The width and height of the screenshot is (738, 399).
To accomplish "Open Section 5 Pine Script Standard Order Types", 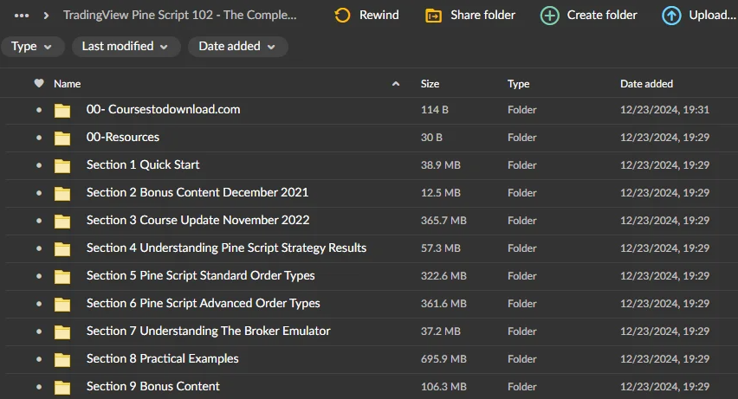I will [200, 276].
